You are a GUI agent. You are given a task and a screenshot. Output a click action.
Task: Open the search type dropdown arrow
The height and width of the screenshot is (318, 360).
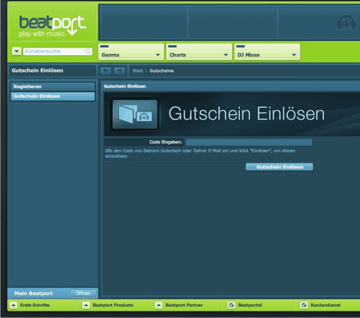point(16,52)
